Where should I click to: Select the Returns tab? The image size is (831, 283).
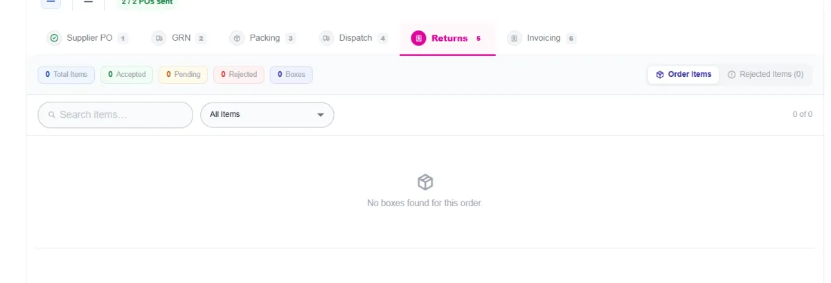pos(447,38)
